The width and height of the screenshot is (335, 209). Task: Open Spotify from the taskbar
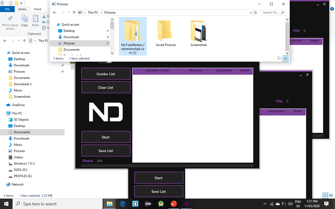187,204
